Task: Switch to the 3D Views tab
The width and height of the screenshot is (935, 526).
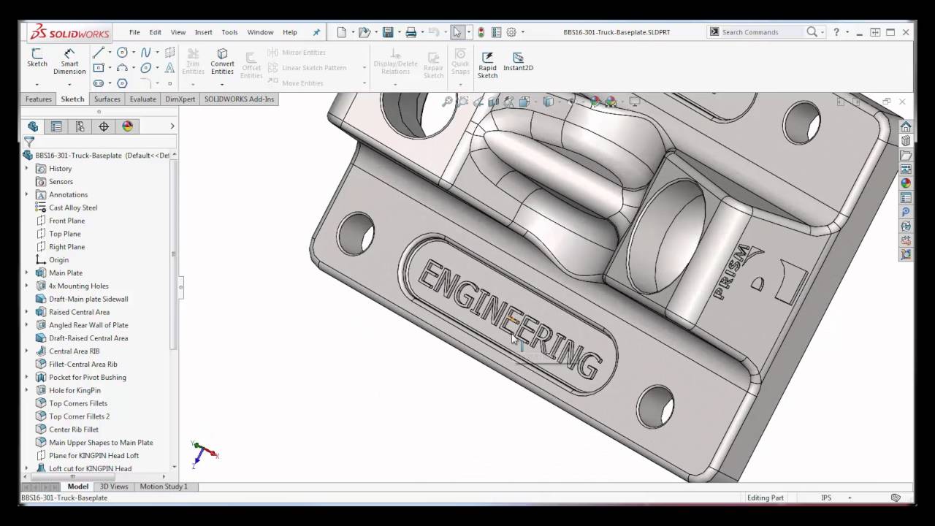Action: (x=114, y=487)
